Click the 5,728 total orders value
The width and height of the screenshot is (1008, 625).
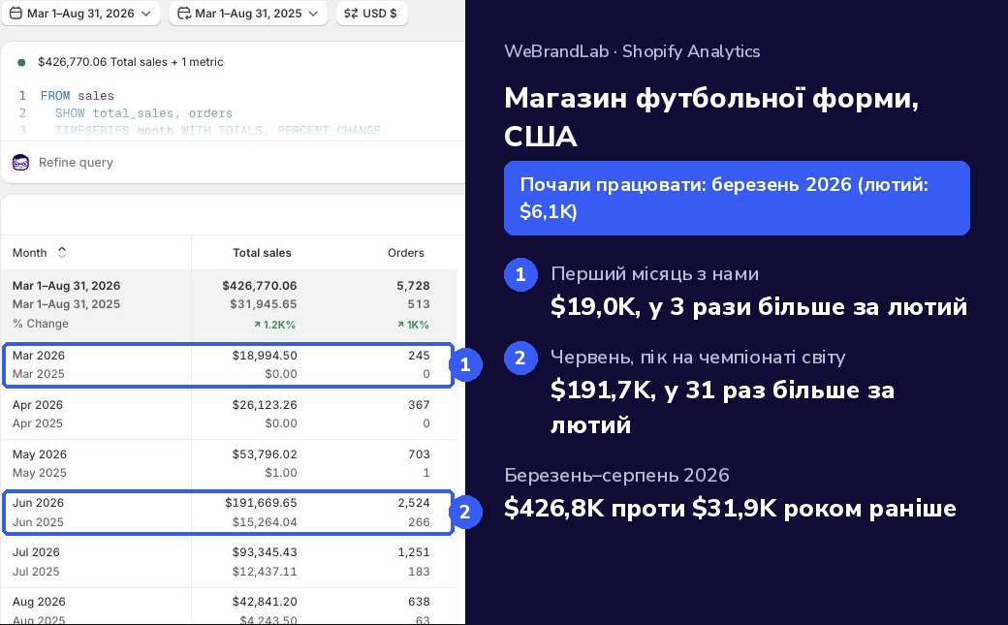point(413,286)
